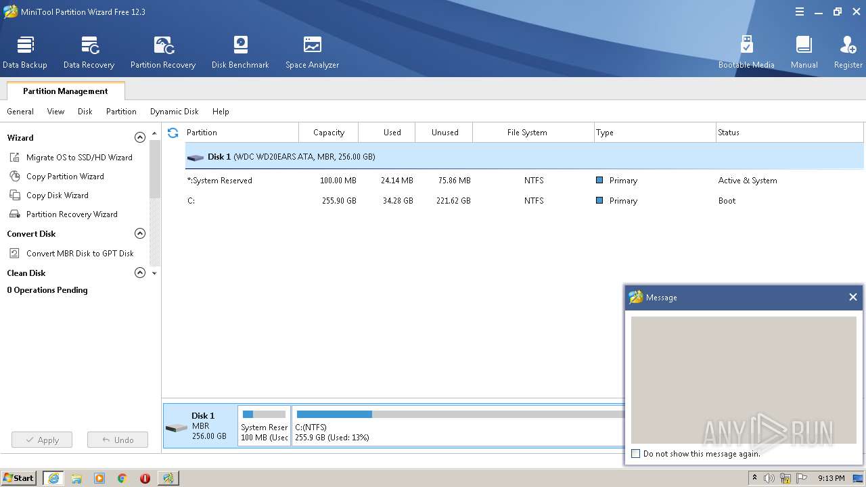Open the General menu
The image size is (866, 487).
tap(20, 112)
